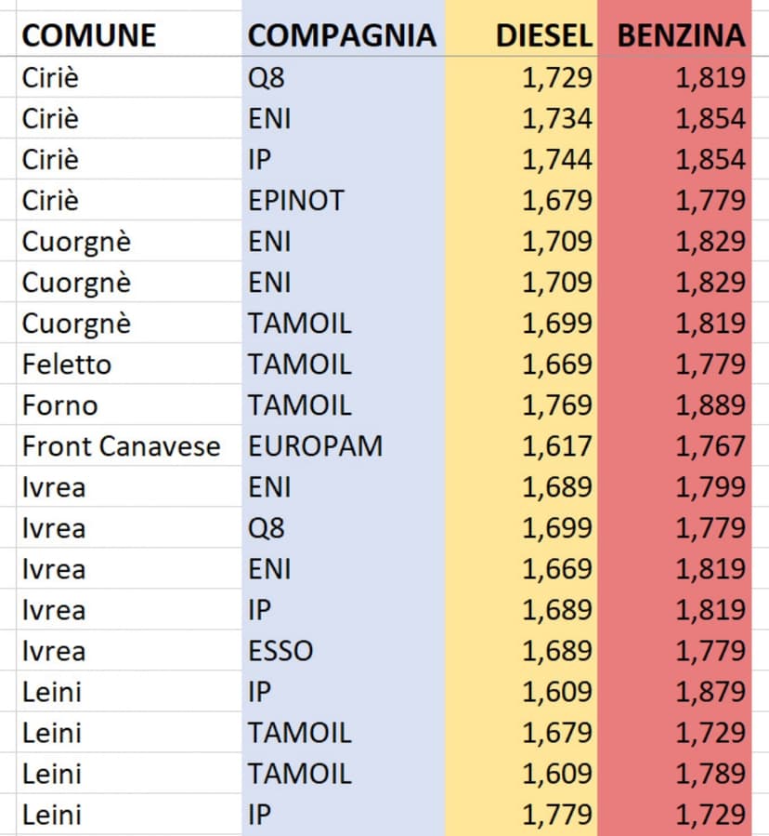Click the EPINOT company cell
The width and height of the screenshot is (769, 836).
point(295,200)
